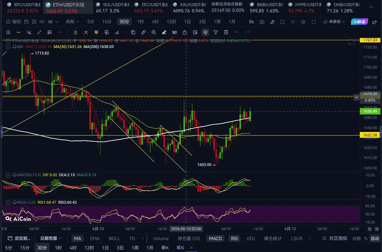Collapse the MACD pane chevron
This screenshot has height=252, width=382.
point(8,175)
